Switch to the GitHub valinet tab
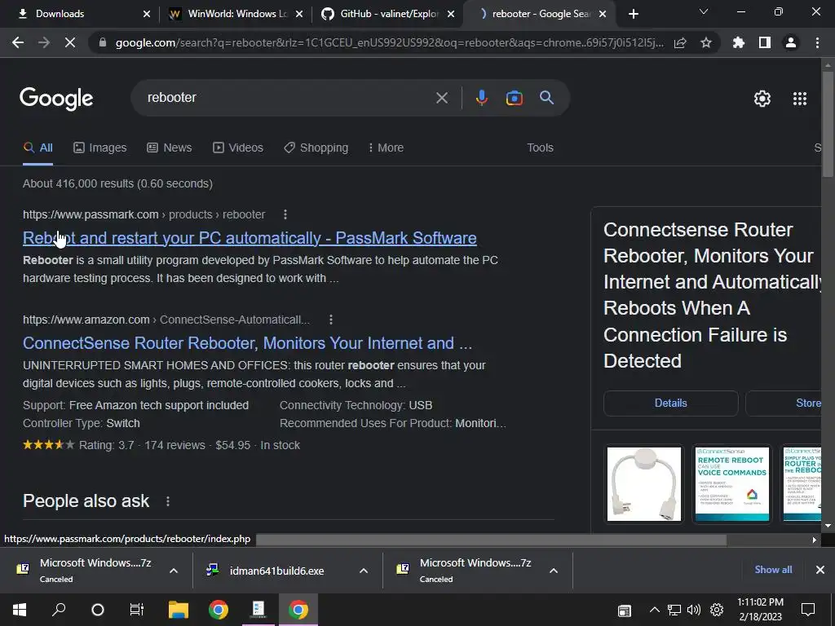The height and width of the screenshot is (626, 835). pyautogui.click(x=389, y=14)
